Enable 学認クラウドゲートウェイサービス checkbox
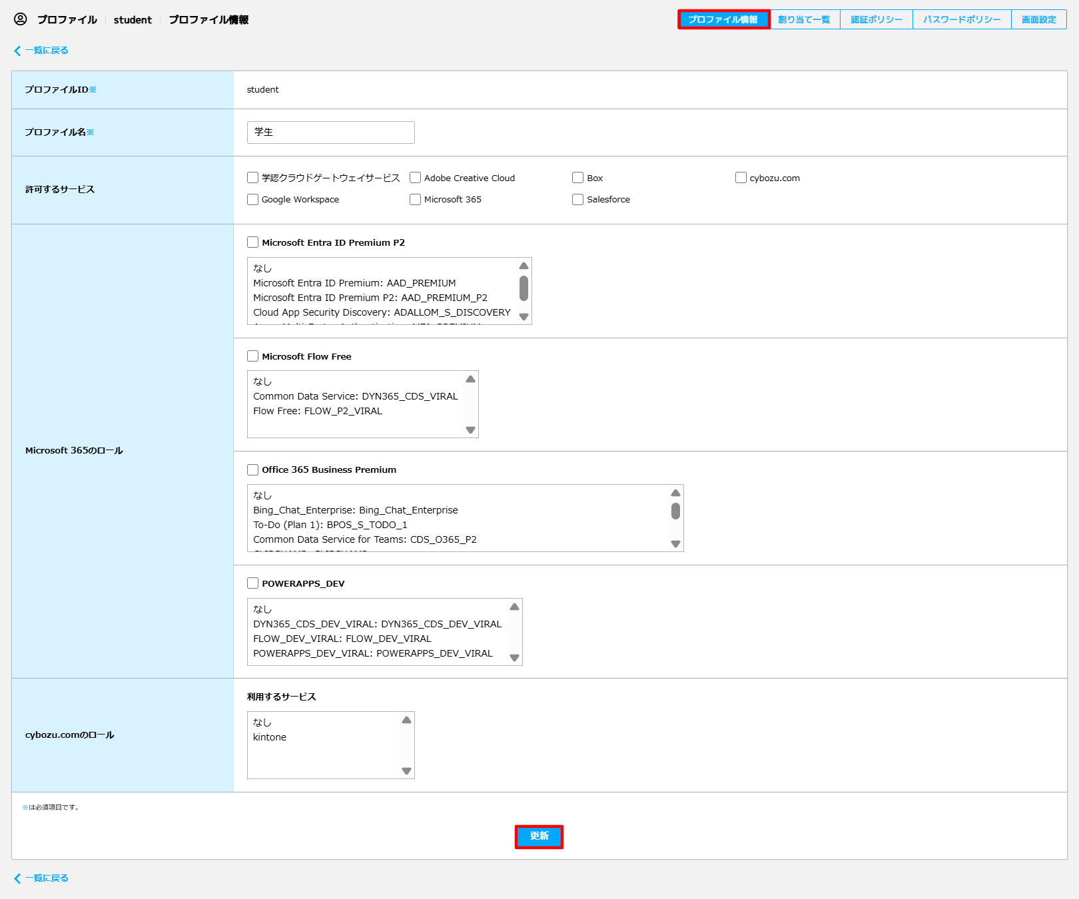This screenshot has height=899, width=1079. click(252, 178)
